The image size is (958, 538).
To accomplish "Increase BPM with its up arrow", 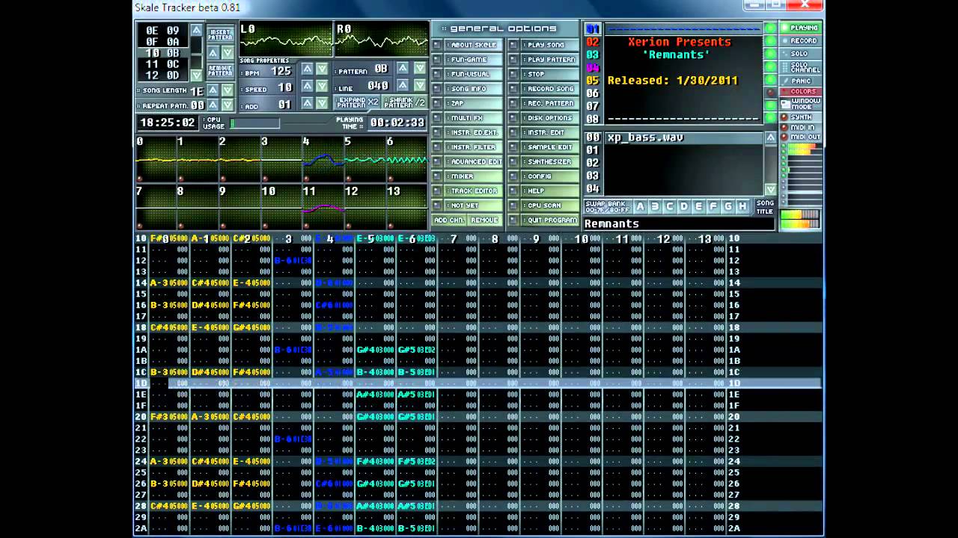I will [x=307, y=69].
